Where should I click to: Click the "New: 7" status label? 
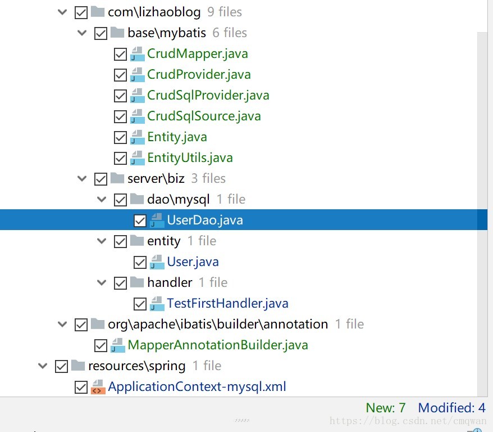click(385, 408)
